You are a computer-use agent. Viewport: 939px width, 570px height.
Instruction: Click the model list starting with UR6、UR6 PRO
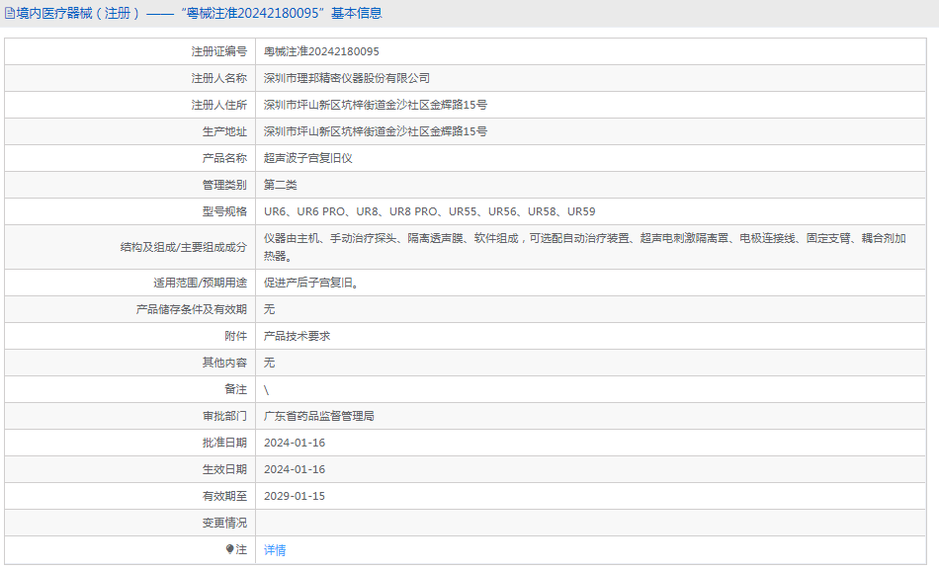coord(429,211)
